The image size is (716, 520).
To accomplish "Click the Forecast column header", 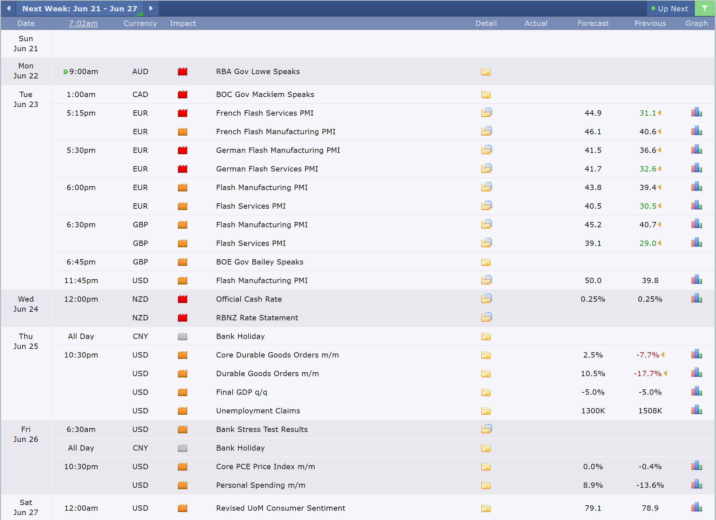I will pos(593,23).
